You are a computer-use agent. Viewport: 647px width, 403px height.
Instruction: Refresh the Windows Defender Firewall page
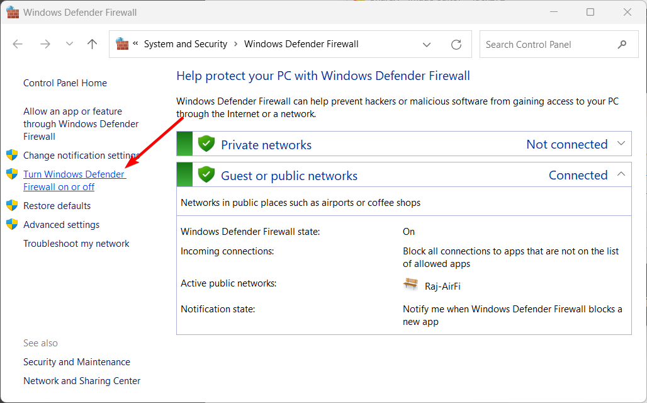[456, 45]
